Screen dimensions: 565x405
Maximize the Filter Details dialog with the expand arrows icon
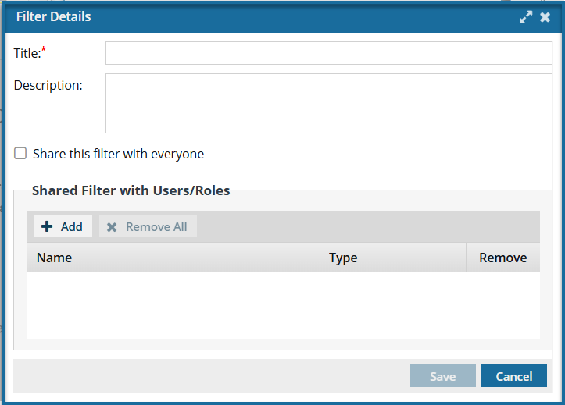pos(526,17)
